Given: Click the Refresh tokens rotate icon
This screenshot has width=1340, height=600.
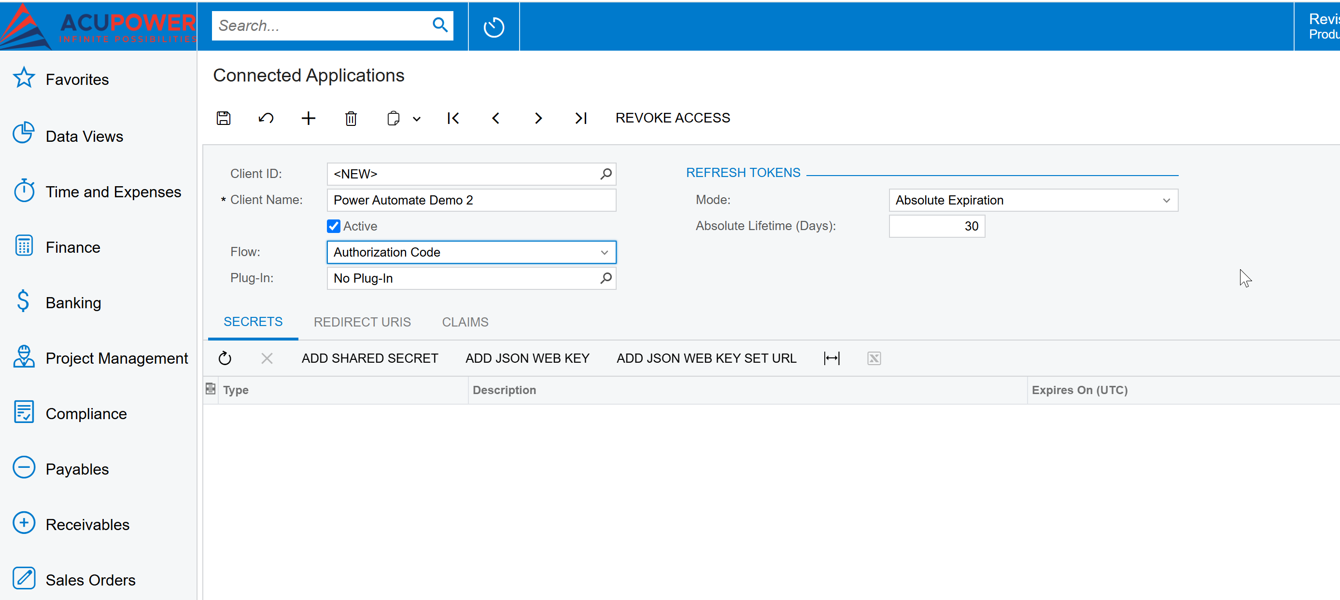Looking at the screenshot, I should point(224,358).
